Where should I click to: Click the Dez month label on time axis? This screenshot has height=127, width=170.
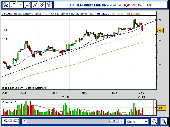click(115, 93)
